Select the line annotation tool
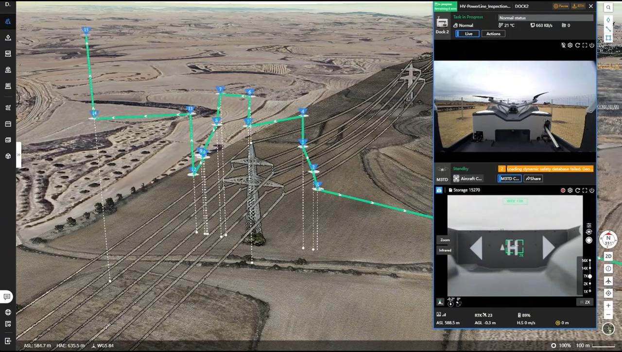Image resolution: width=622 pixels, height=352 pixels. [x=608, y=29]
